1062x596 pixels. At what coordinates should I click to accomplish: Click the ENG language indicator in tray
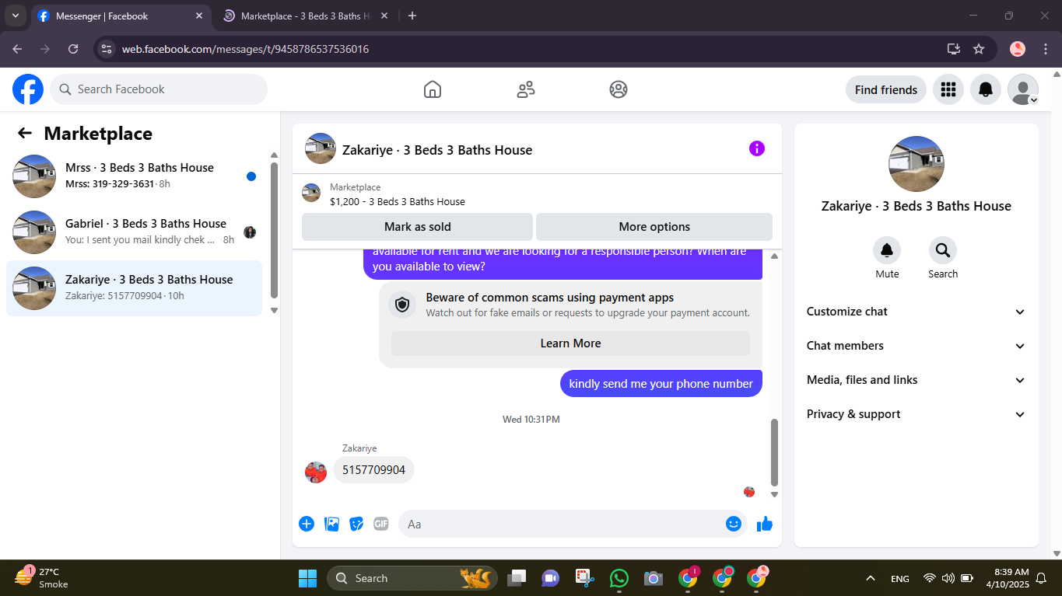(900, 578)
